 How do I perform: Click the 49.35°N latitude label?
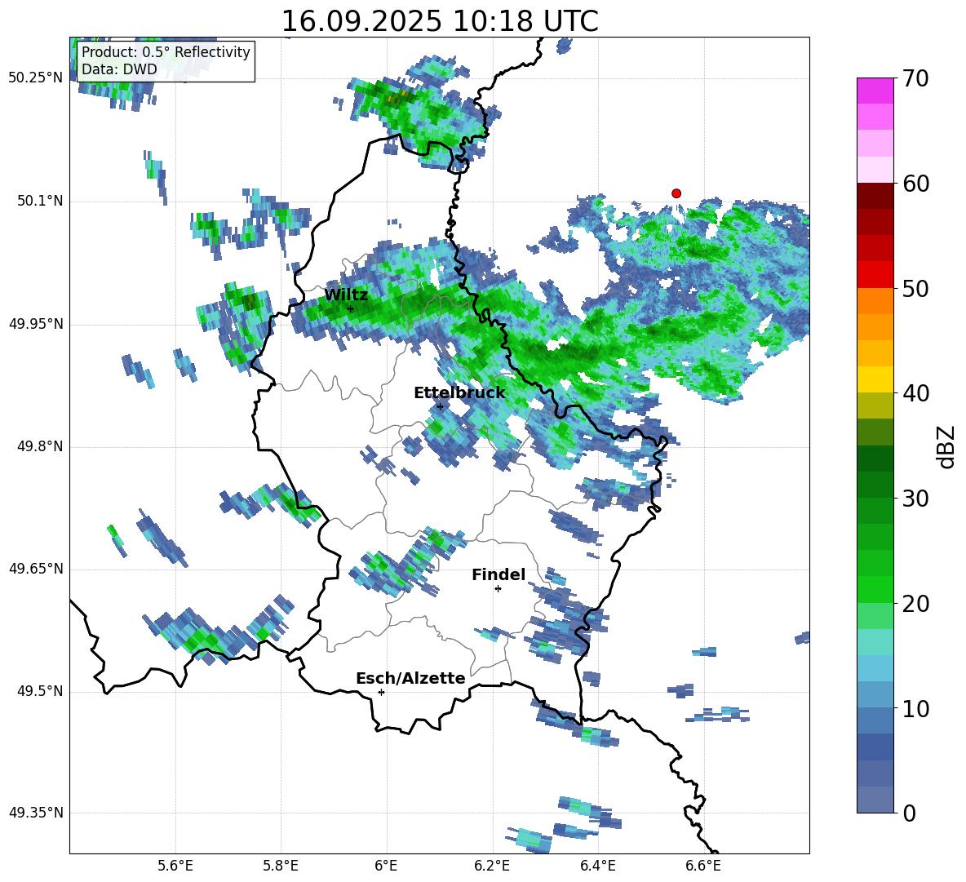(x=36, y=813)
